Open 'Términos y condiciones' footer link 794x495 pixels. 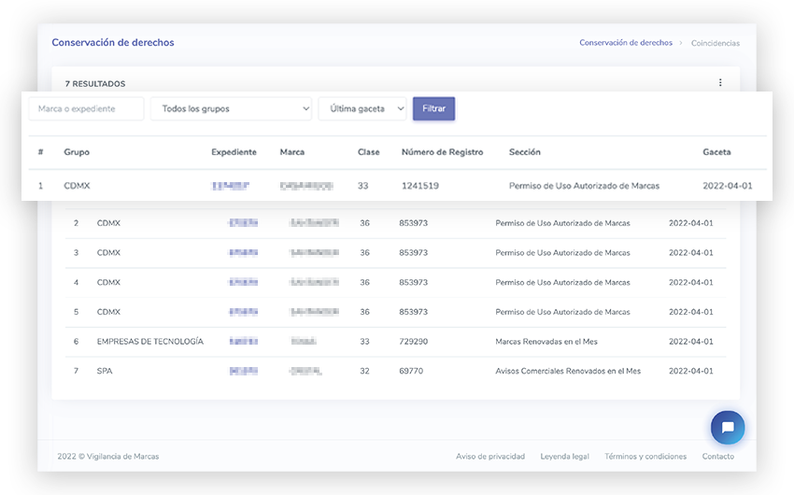(x=645, y=457)
